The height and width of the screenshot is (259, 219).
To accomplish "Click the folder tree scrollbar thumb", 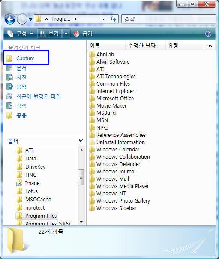I will point(81,177).
